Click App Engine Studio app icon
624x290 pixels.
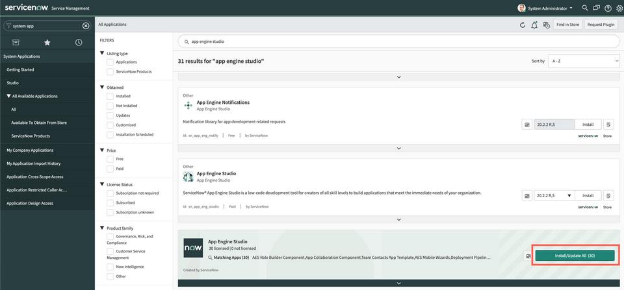point(188,176)
